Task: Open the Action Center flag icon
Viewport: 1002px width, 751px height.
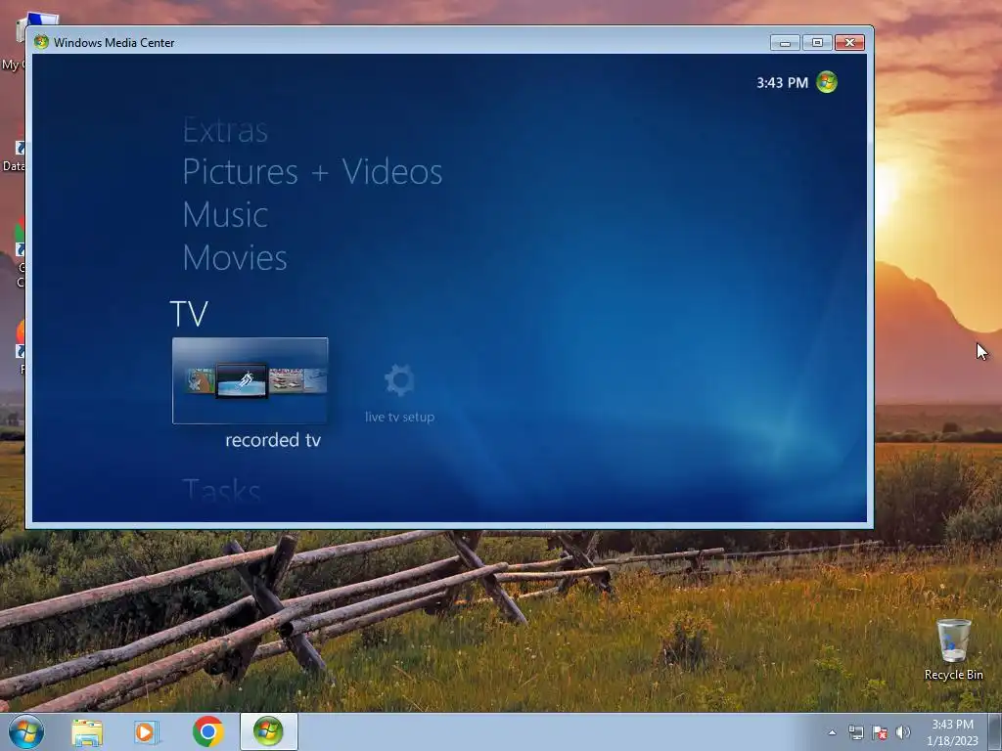Action: (x=880, y=732)
